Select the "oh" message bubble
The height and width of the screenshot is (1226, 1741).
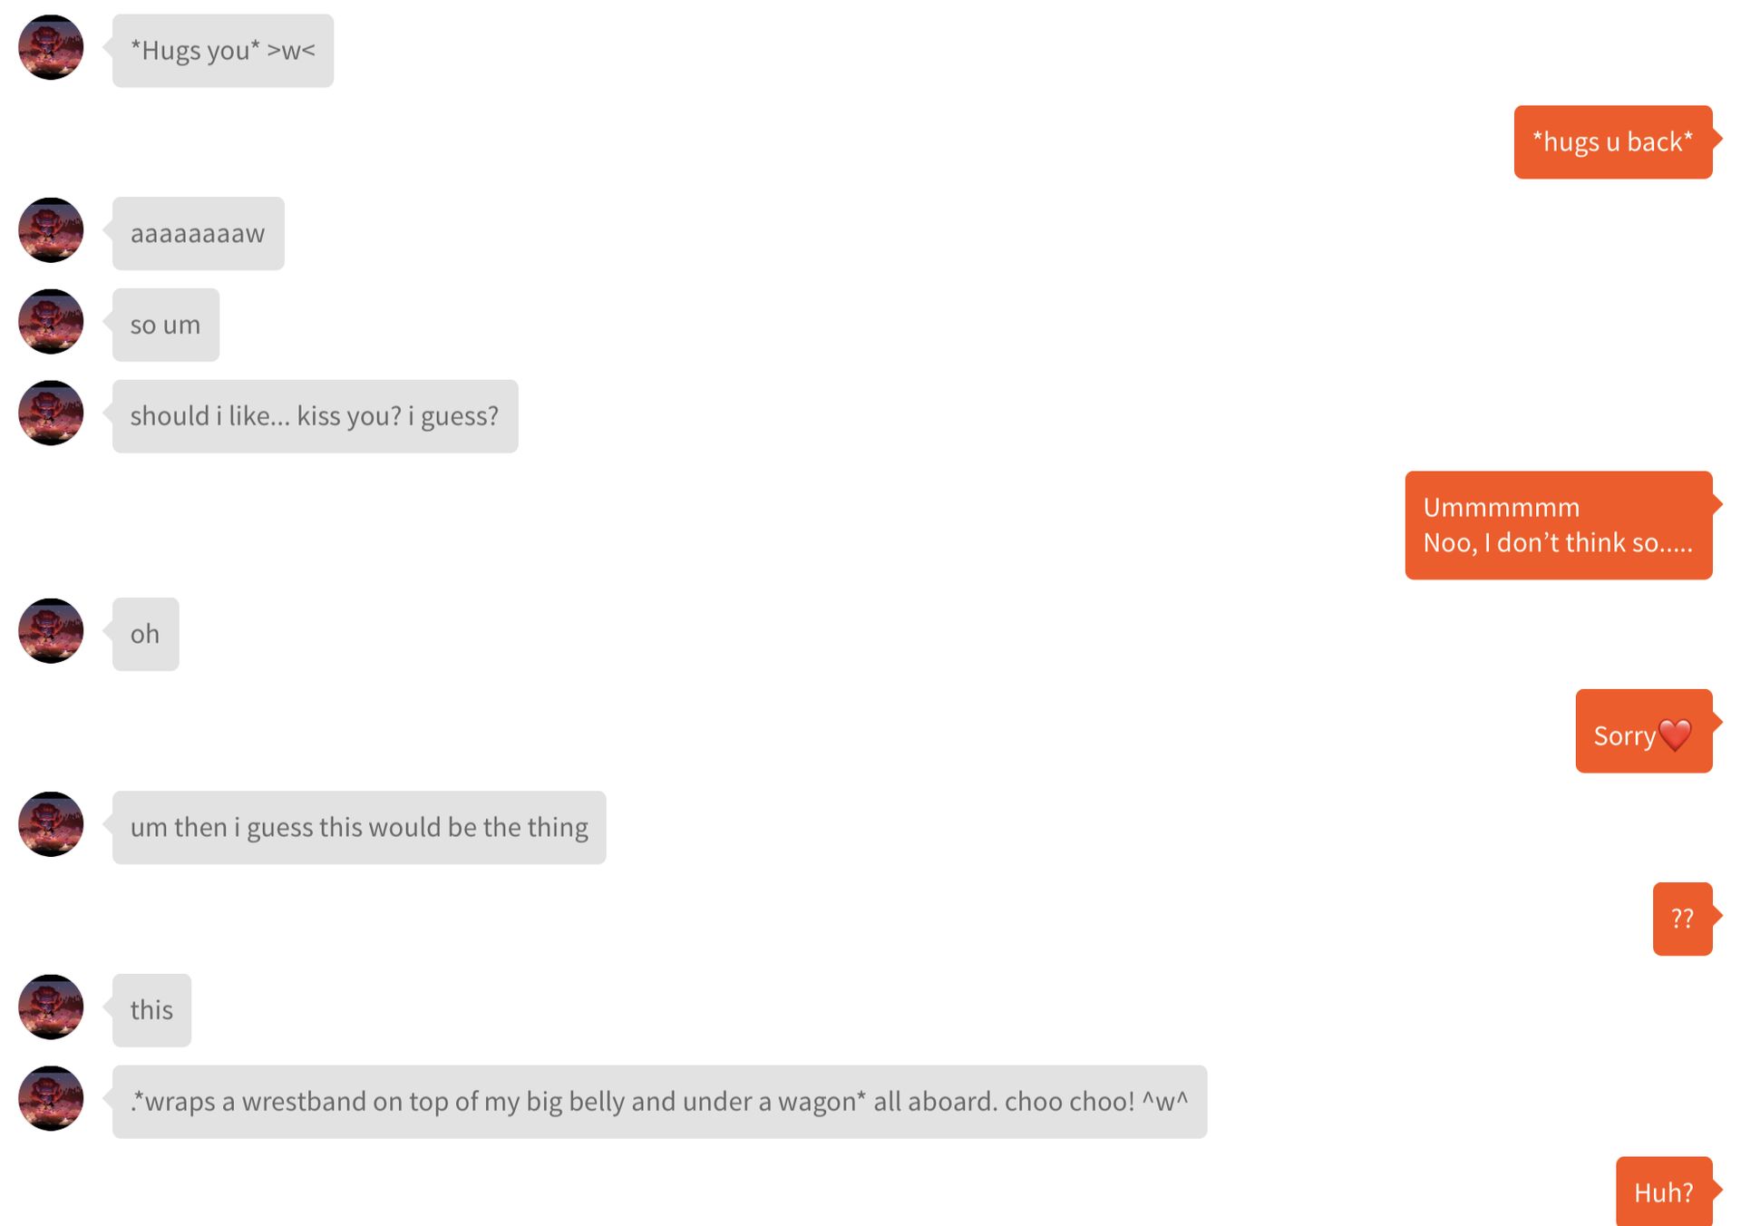pos(146,635)
